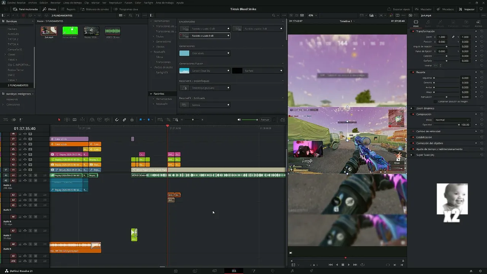Adjust the monitor volume slider
Viewport: 487px width, 274px height.
(250, 119)
